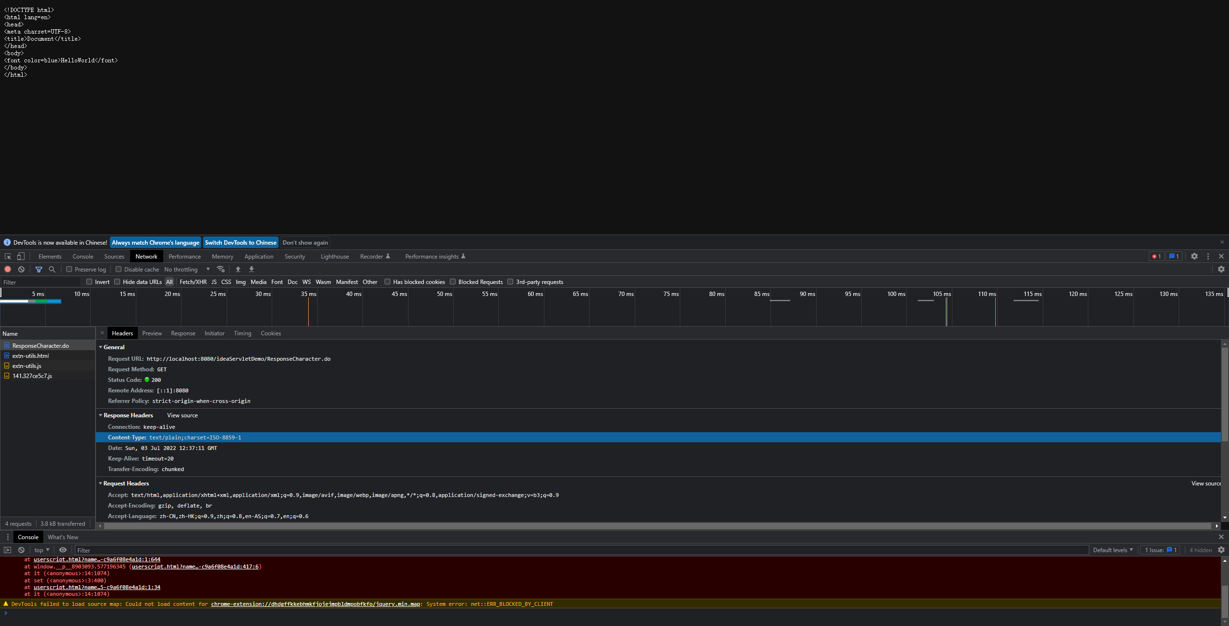Open the DevTools three-dot customize menu
The image size is (1229, 626).
coord(1208,257)
